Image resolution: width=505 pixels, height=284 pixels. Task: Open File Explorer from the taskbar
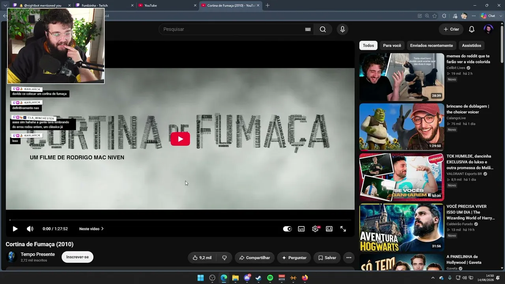point(236,278)
